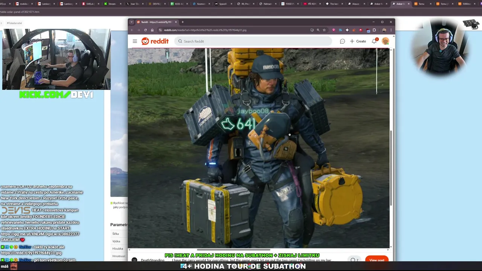This screenshot has width=482, height=271.
Task: Click the Reddit logo
Action: tap(155, 41)
